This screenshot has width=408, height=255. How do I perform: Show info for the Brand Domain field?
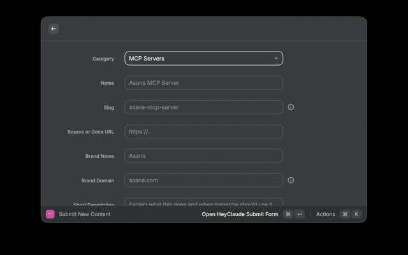(x=291, y=180)
